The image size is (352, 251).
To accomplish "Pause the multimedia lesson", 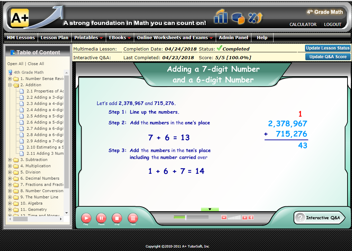I will click(101, 218).
